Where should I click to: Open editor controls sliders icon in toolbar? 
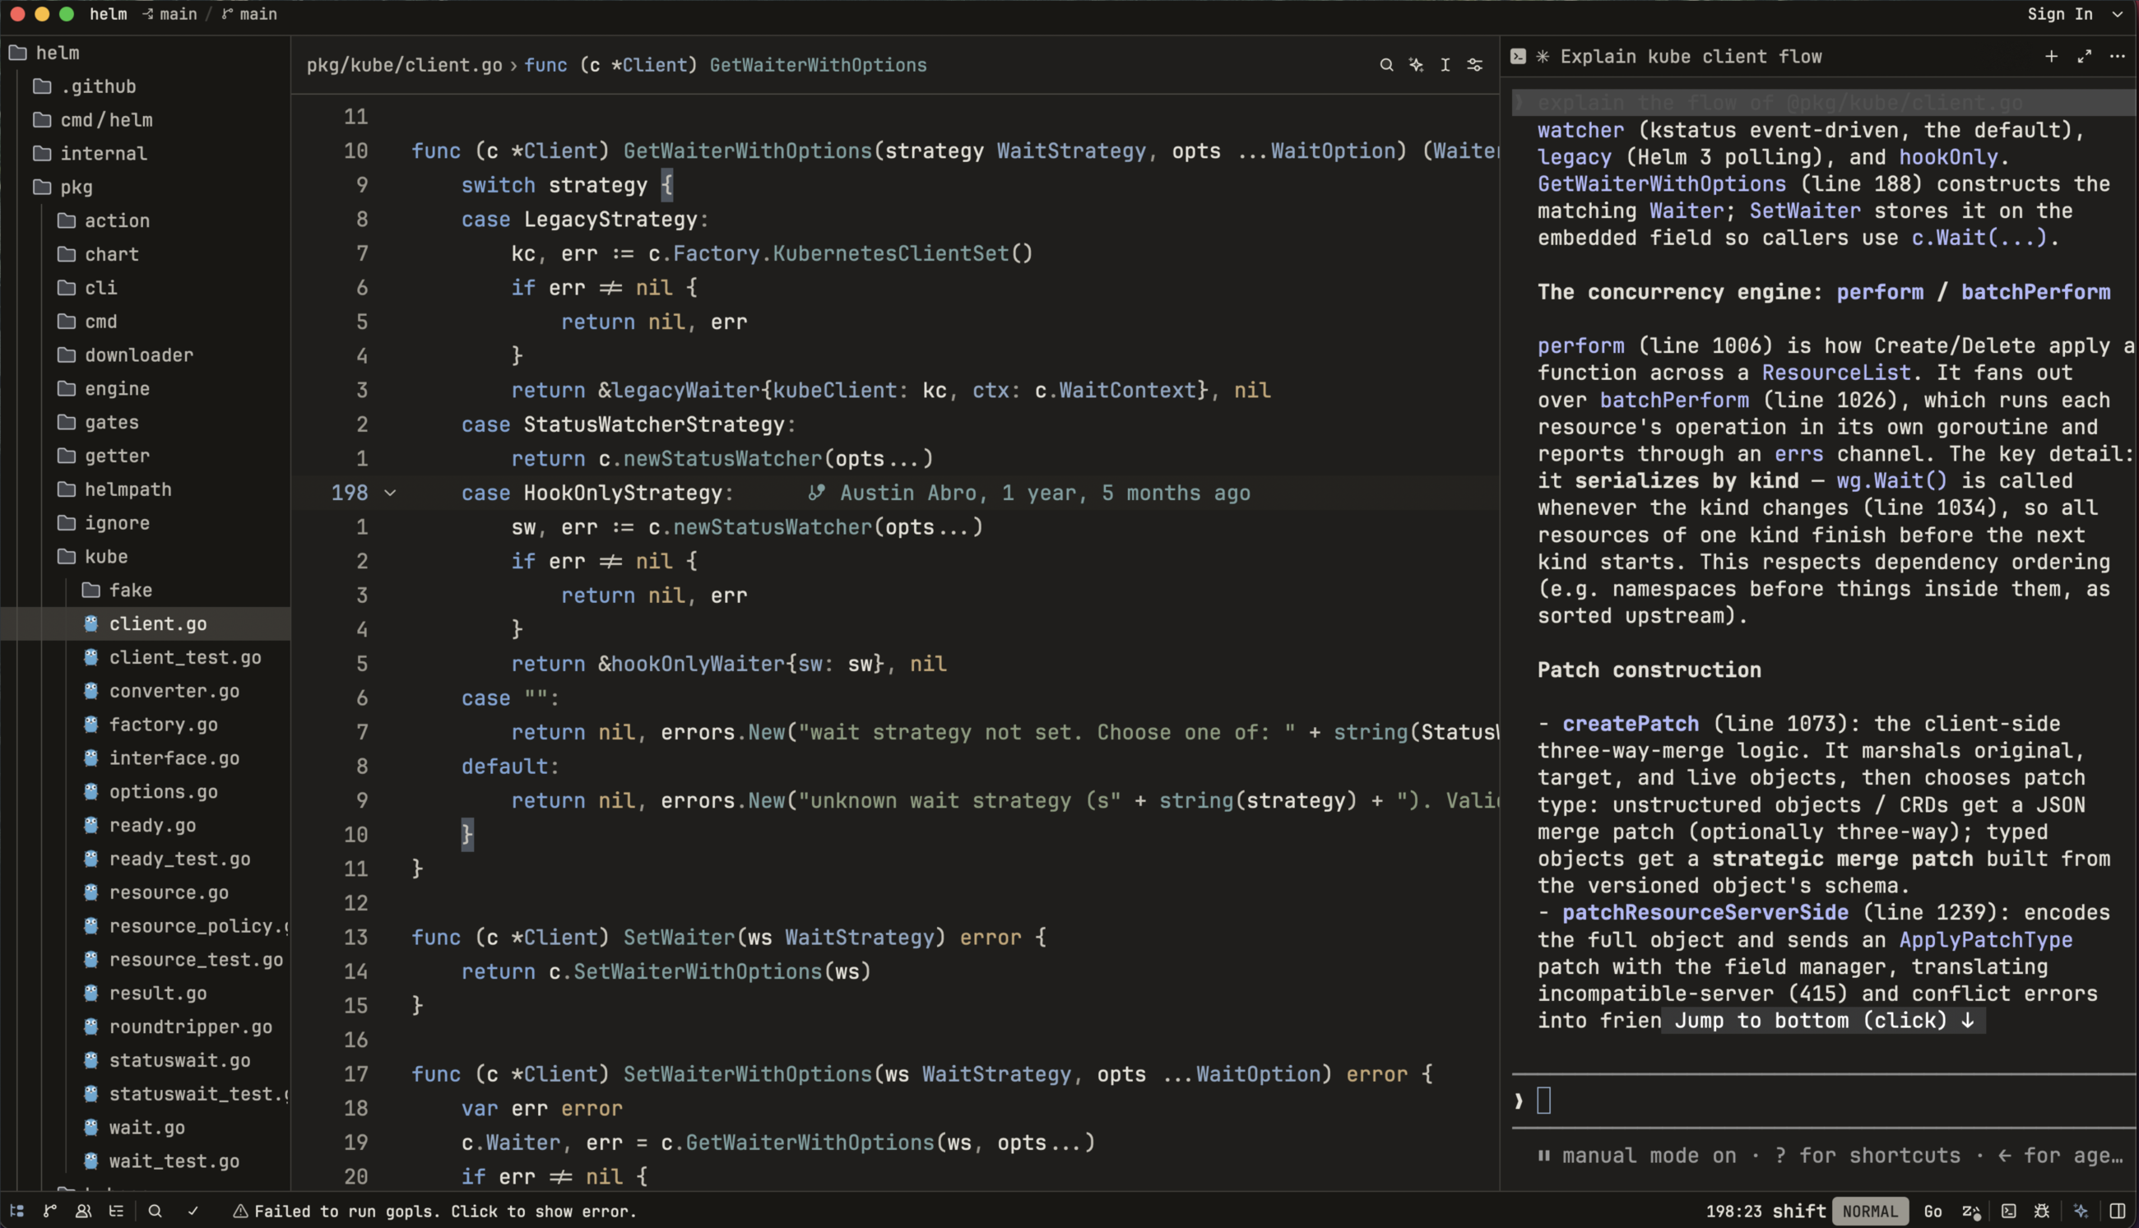[x=1475, y=65]
